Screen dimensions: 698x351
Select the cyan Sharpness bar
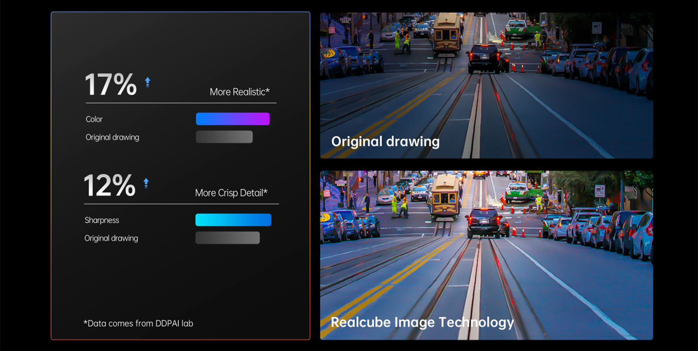click(x=233, y=220)
